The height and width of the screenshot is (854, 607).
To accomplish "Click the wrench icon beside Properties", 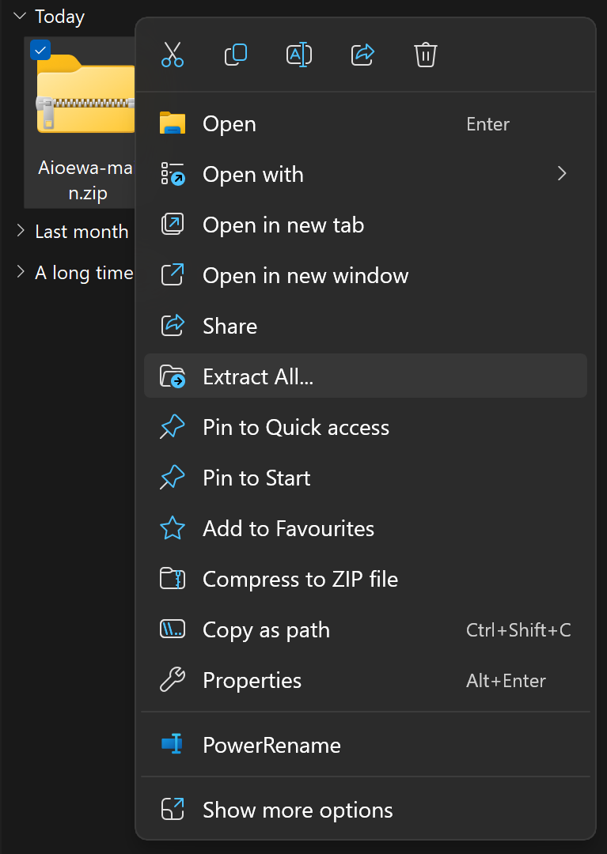I will [173, 680].
